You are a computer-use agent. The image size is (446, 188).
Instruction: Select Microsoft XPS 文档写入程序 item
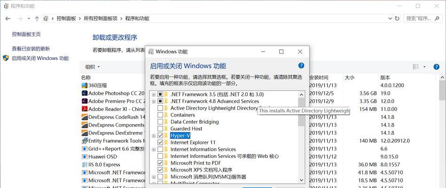tap(202, 170)
